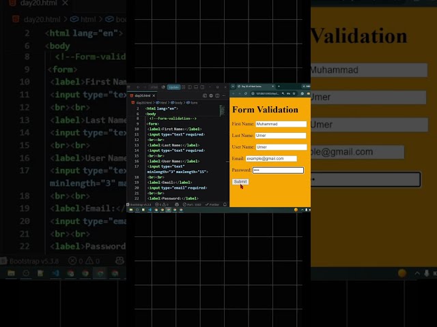Open the Copilot icon in VS Code title bar
Screen dimensions: 437x327
[x=163, y=87]
